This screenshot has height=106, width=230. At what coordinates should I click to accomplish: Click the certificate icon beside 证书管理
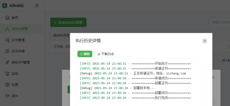[7, 40]
